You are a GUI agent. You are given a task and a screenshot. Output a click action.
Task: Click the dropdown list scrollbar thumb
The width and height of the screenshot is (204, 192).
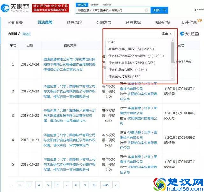172,53
